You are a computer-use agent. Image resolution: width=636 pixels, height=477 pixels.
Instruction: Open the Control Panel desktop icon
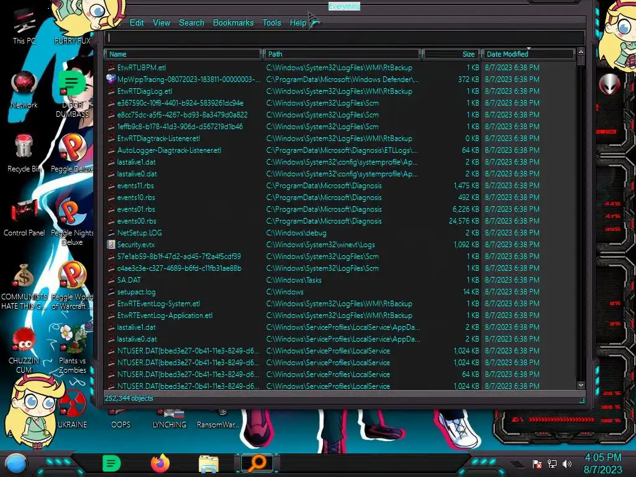point(24,217)
